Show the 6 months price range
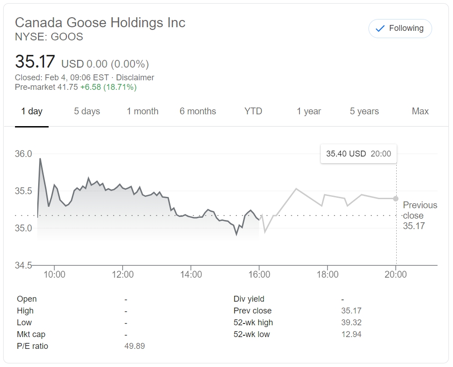The image size is (453, 367). coord(198,112)
